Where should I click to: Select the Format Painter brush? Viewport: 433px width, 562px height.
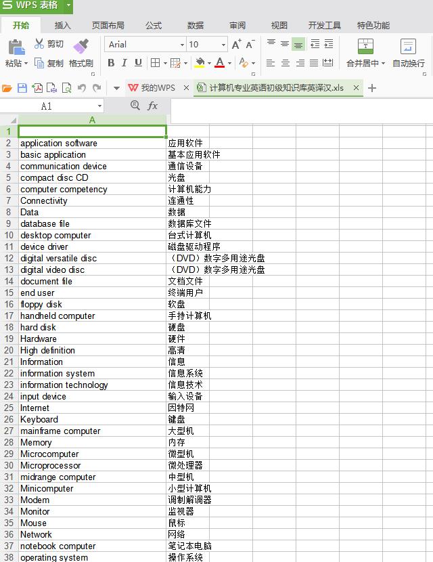click(81, 47)
